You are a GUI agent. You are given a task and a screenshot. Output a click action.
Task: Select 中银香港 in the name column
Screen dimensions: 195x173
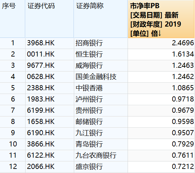click(x=89, y=88)
